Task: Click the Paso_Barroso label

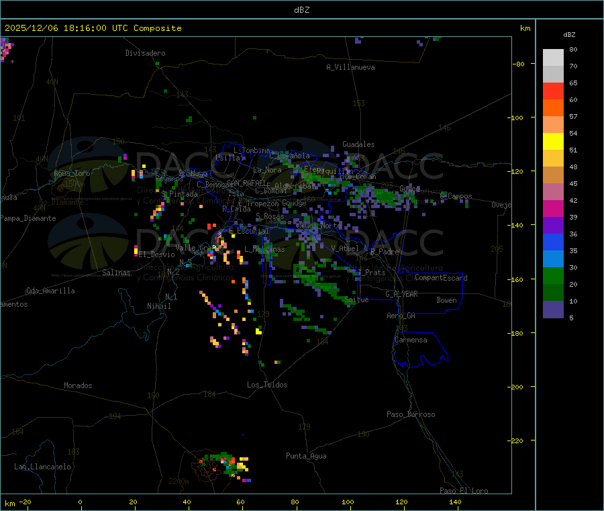Action: pos(411,414)
